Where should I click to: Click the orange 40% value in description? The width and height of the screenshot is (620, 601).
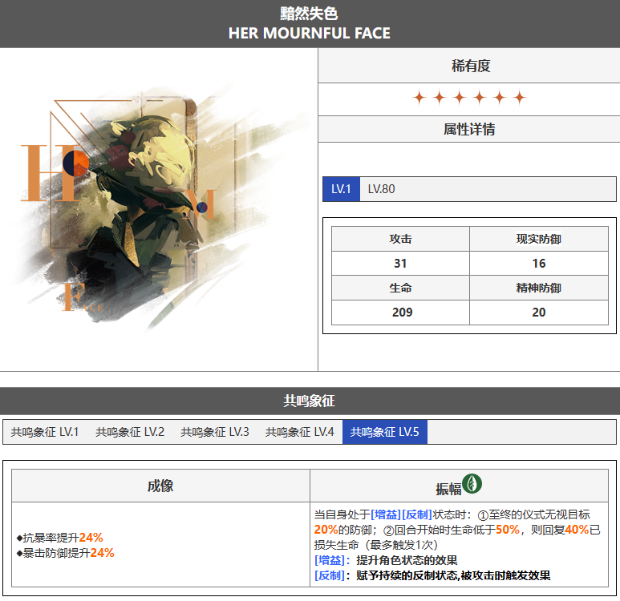click(577, 530)
